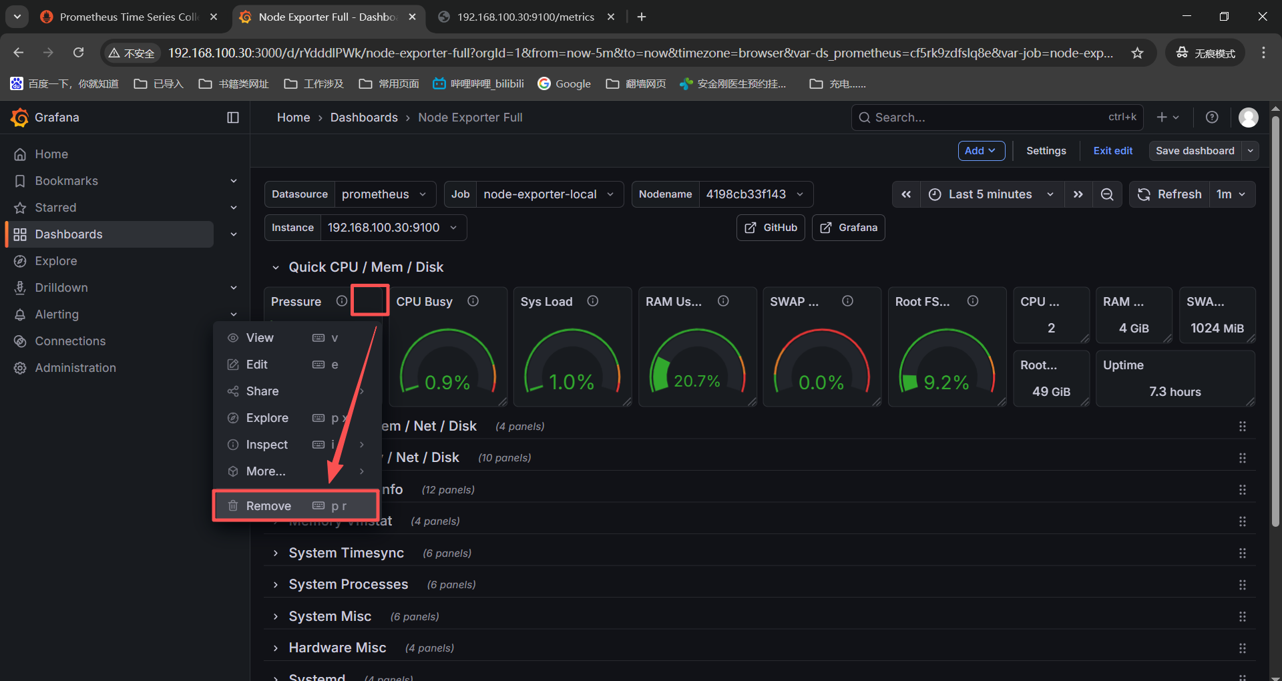Open the GitHub link

[771, 228]
